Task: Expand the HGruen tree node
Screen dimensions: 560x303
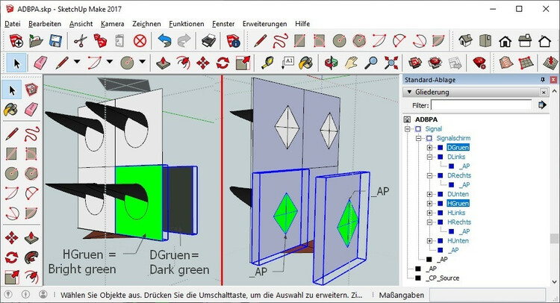Action: click(429, 204)
